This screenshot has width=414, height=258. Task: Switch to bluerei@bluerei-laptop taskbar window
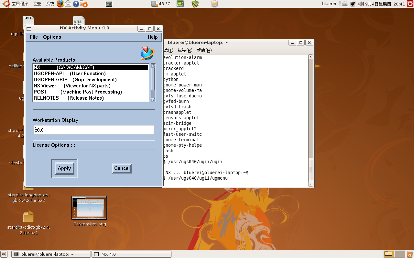click(51, 254)
